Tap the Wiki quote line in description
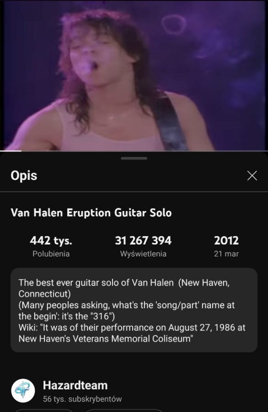 point(132,333)
